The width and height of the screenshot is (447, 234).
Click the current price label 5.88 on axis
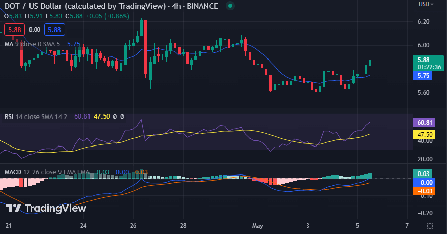429,63
